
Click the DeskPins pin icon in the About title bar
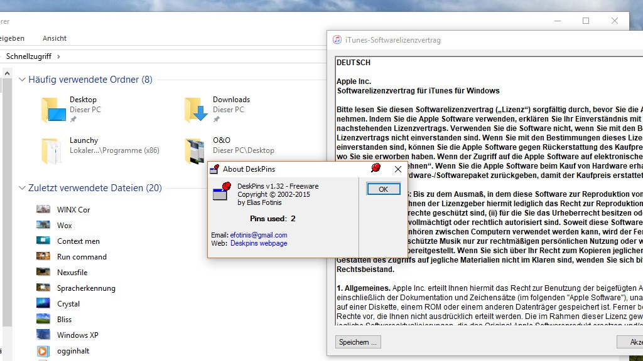click(x=376, y=168)
